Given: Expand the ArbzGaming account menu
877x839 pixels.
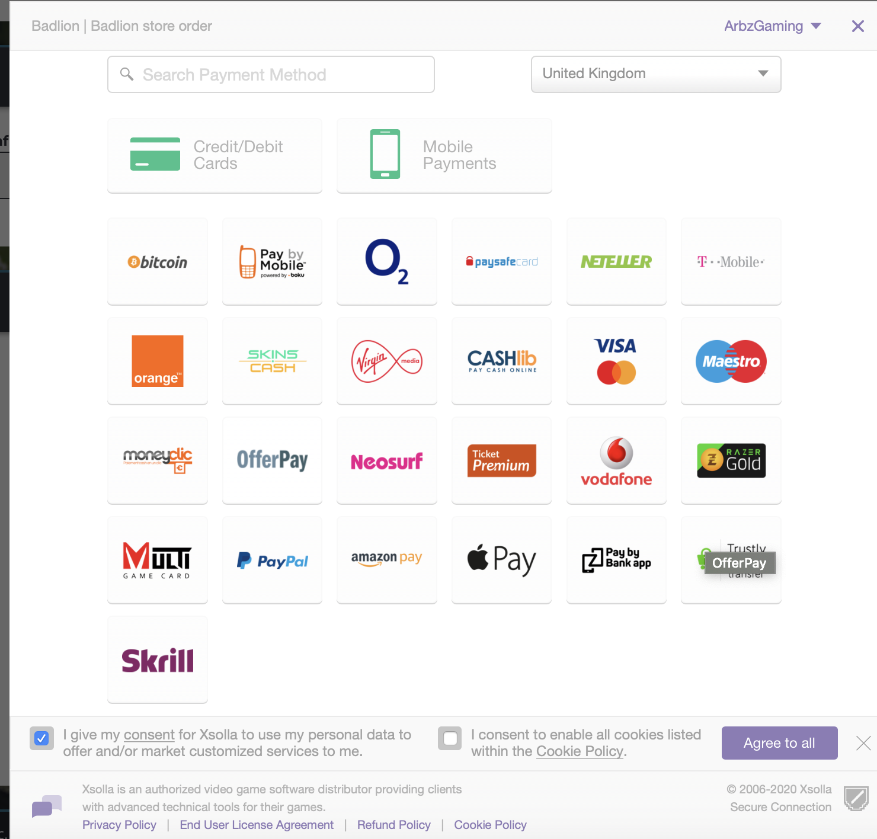Looking at the screenshot, I should [772, 26].
